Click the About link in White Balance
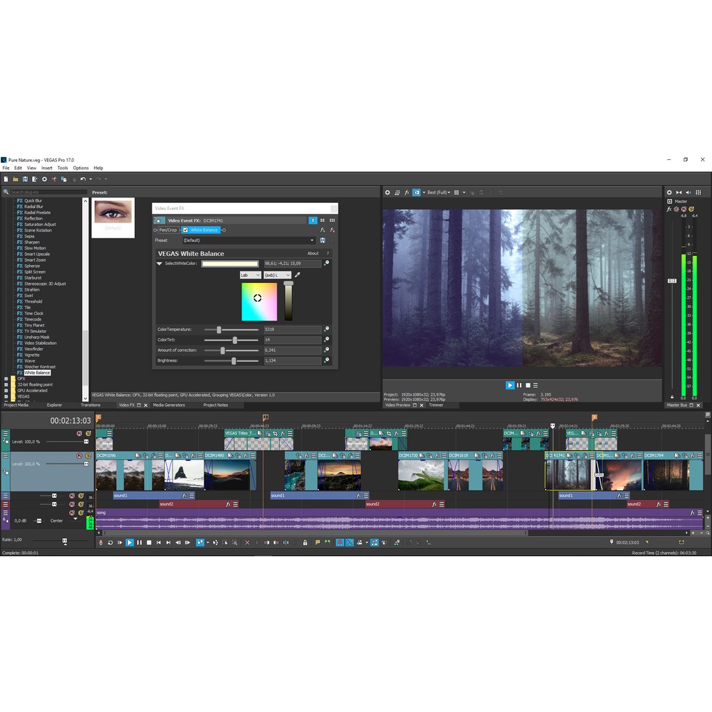The image size is (712, 712). point(313,254)
